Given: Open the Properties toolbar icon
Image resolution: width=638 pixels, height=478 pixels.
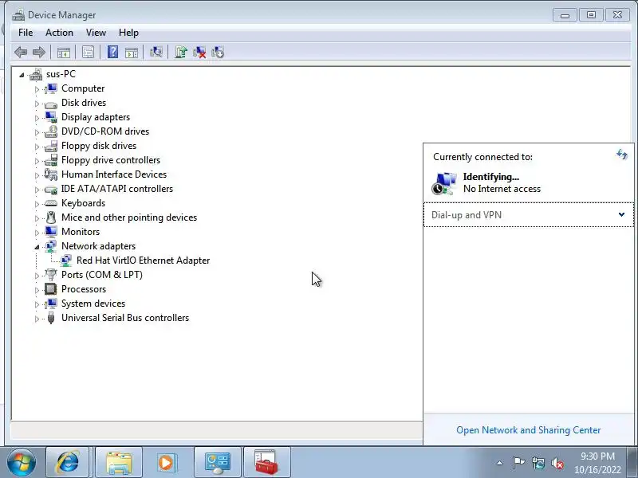Looking at the screenshot, I should click(88, 52).
